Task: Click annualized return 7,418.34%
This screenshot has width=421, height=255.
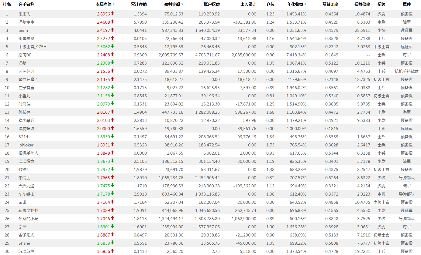Action: (x=296, y=55)
